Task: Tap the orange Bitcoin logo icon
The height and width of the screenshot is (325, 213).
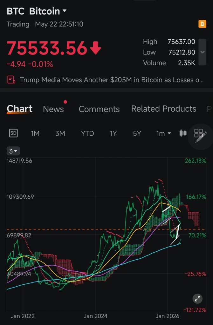Action: (203, 24)
